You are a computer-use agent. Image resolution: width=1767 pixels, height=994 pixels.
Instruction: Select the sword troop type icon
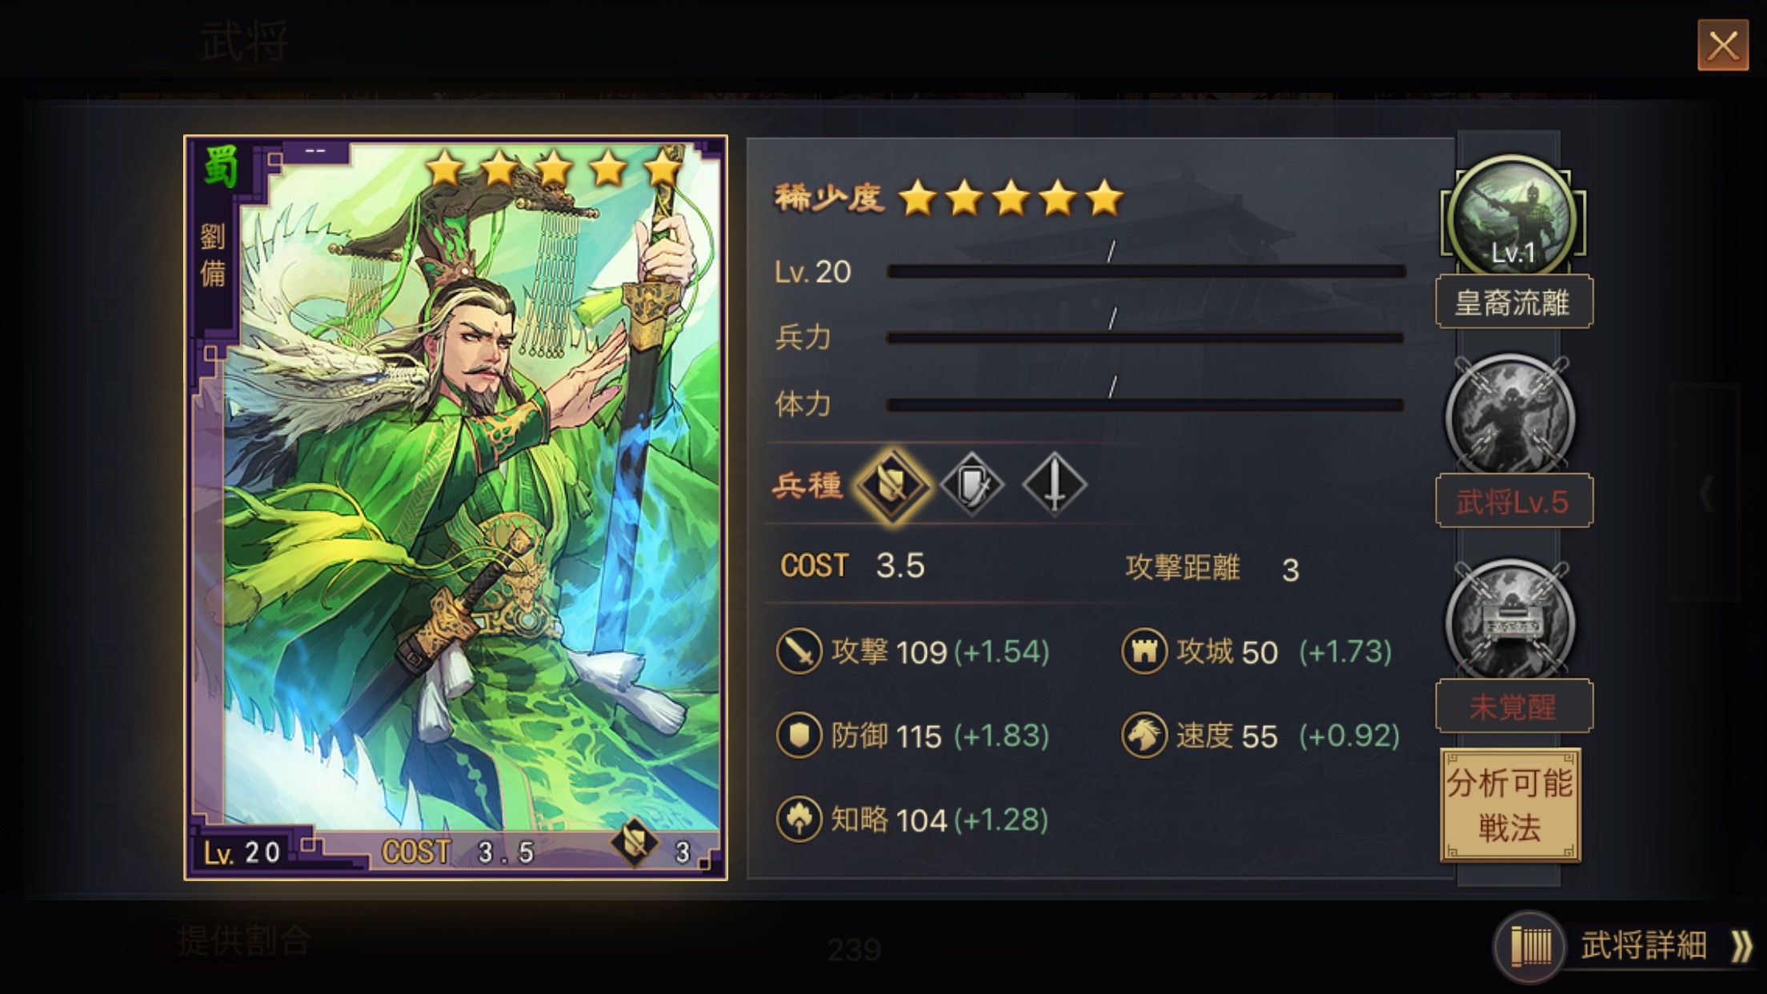pos(1054,484)
